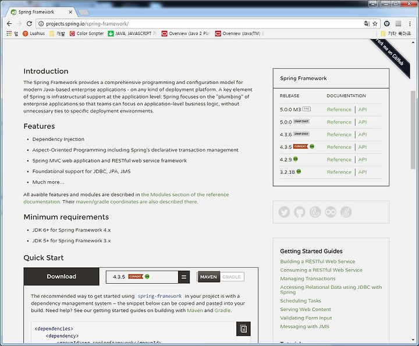Viewport: 419px width, 346px height.
Task: Click the Fork me on GitHub ribbon
Action: 390,55
